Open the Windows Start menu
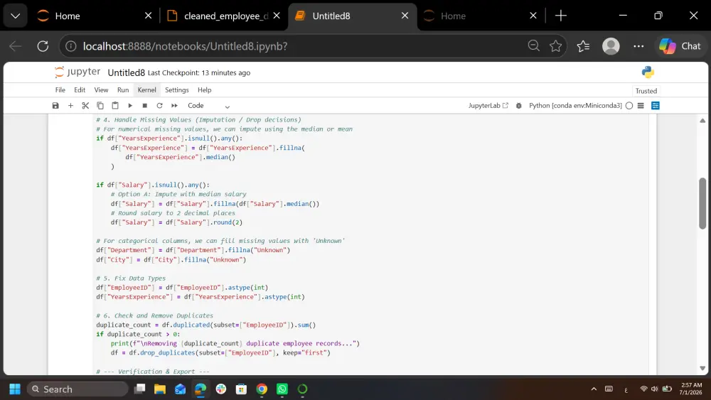Image resolution: width=711 pixels, height=400 pixels. click(14, 389)
